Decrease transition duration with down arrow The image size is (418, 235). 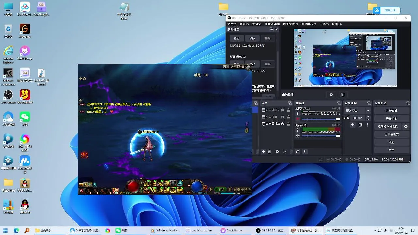368,119
